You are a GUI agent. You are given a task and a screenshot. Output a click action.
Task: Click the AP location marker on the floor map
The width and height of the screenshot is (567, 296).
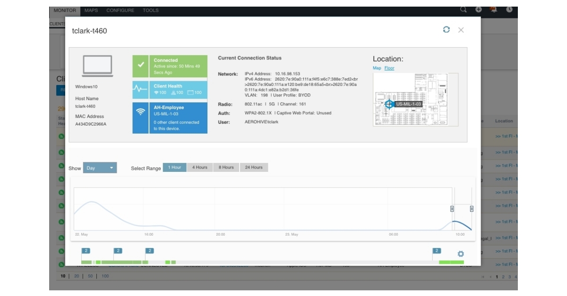click(x=389, y=104)
